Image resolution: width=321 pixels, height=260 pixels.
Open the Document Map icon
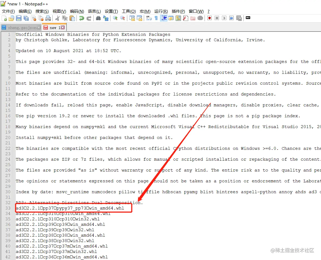tap(178, 18)
